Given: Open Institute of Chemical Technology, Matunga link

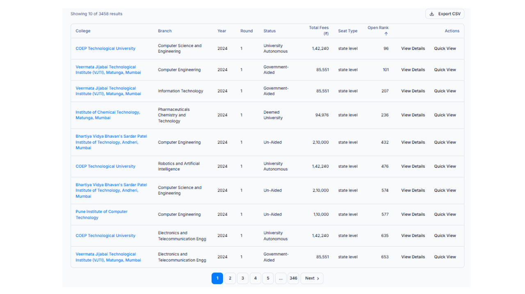Looking at the screenshot, I should [x=107, y=115].
